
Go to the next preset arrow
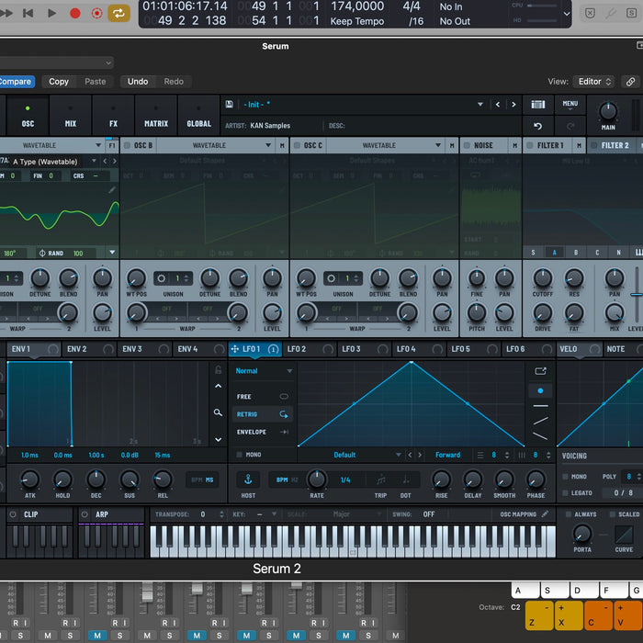(513, 105)
